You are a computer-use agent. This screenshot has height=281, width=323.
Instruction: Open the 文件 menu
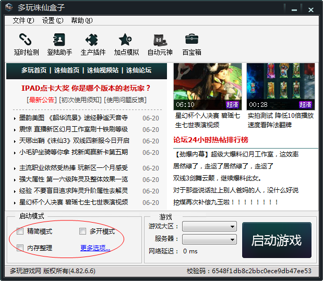pos(23,20)
